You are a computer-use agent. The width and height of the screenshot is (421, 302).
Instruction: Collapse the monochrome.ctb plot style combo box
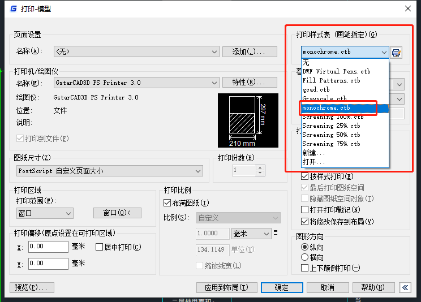point(345,52)
